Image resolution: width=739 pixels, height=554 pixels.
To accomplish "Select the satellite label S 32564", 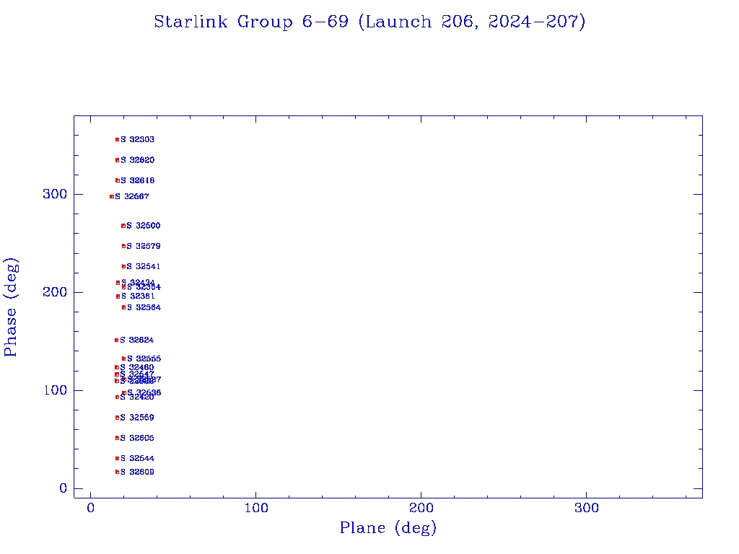I will [x=144, y=307].
